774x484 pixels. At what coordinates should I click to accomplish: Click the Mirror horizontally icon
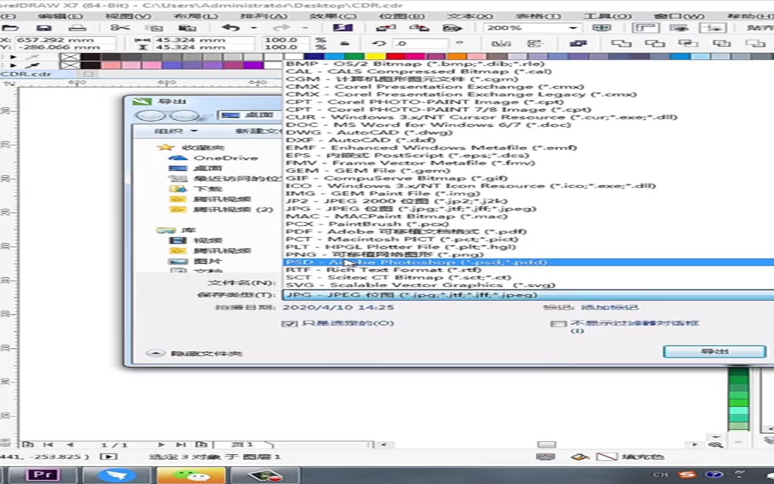click(x=501, y=44)
